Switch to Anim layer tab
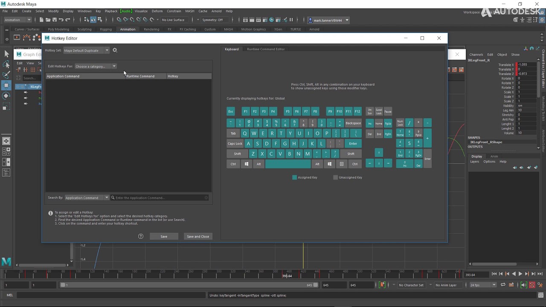This screenshot has width=546, height=307. pos(494,156)
